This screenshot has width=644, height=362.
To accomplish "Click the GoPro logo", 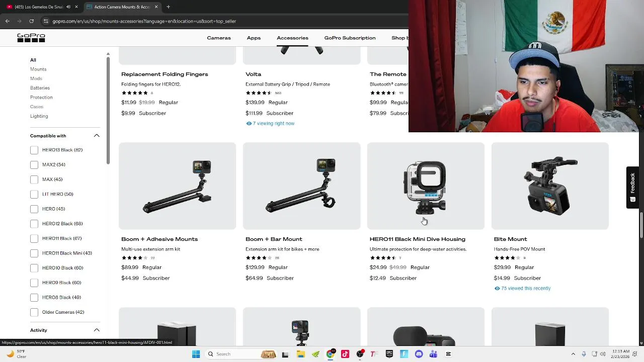I will click(31, 38).
